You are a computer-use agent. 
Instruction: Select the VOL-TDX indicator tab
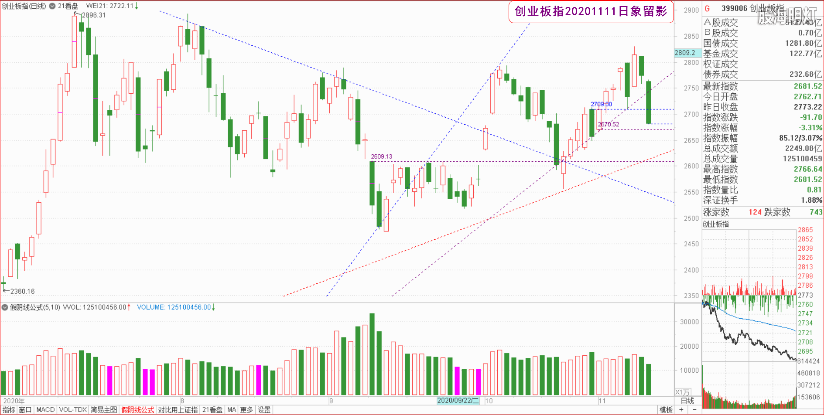(x=73, y=410)
